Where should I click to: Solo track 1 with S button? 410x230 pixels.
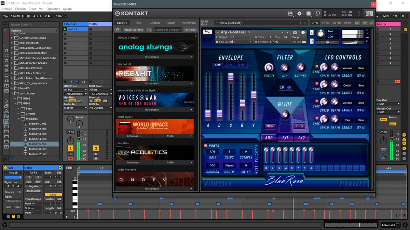pos(70,154)
